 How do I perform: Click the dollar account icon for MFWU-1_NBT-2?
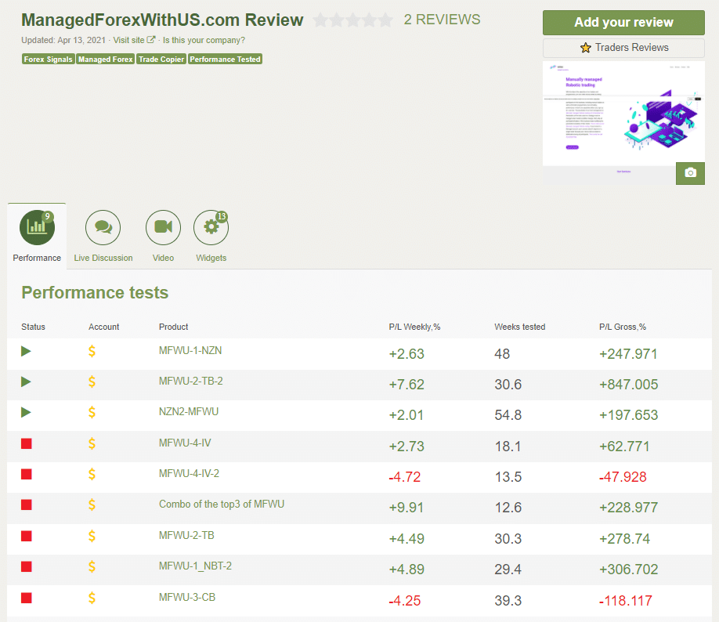point(92,567)
